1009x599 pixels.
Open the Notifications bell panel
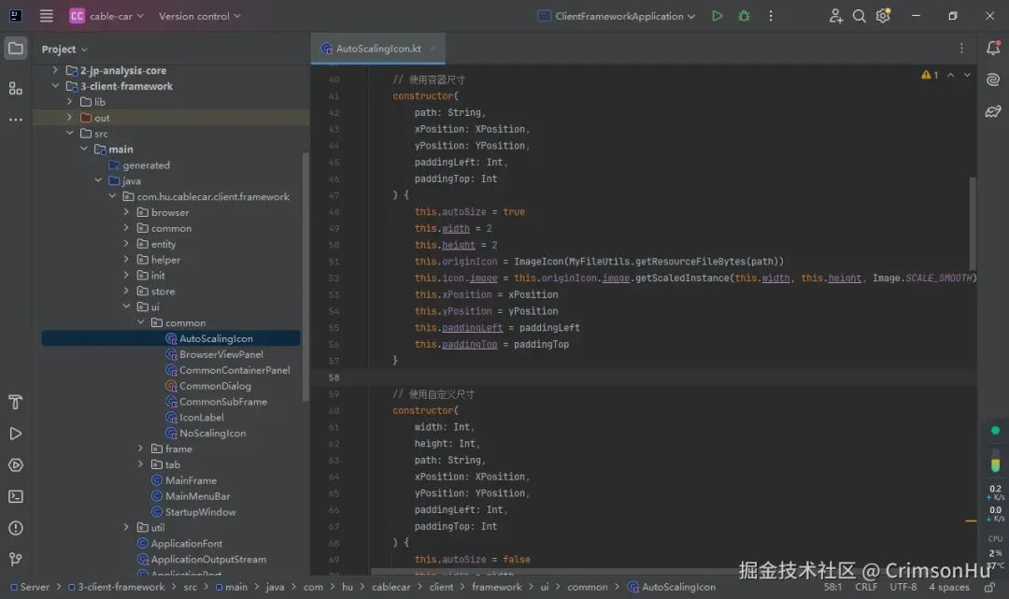pos(993,48)
